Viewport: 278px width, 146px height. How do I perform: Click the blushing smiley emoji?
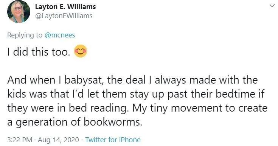[x=81, y=51]
